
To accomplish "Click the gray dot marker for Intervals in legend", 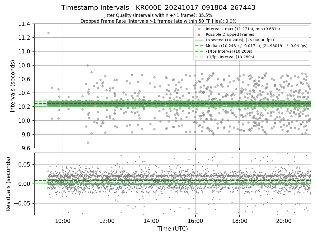I will [x=199, y=29].
